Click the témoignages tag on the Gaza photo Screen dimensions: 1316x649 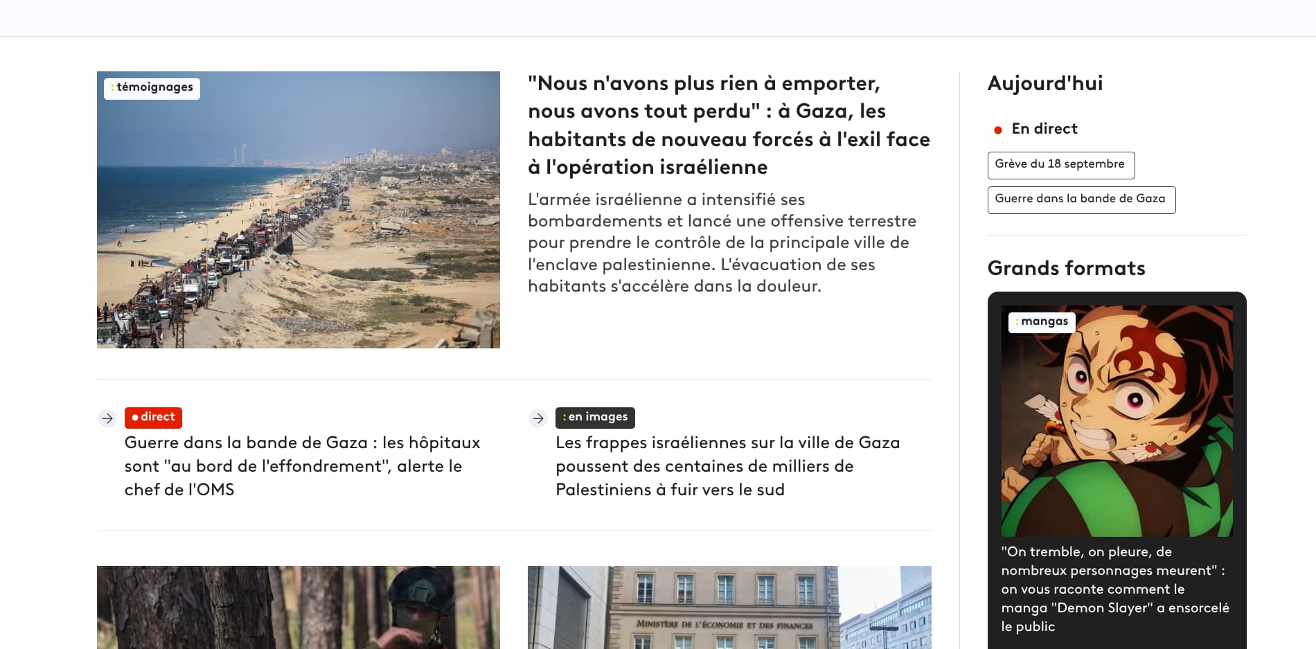point(152,88)
